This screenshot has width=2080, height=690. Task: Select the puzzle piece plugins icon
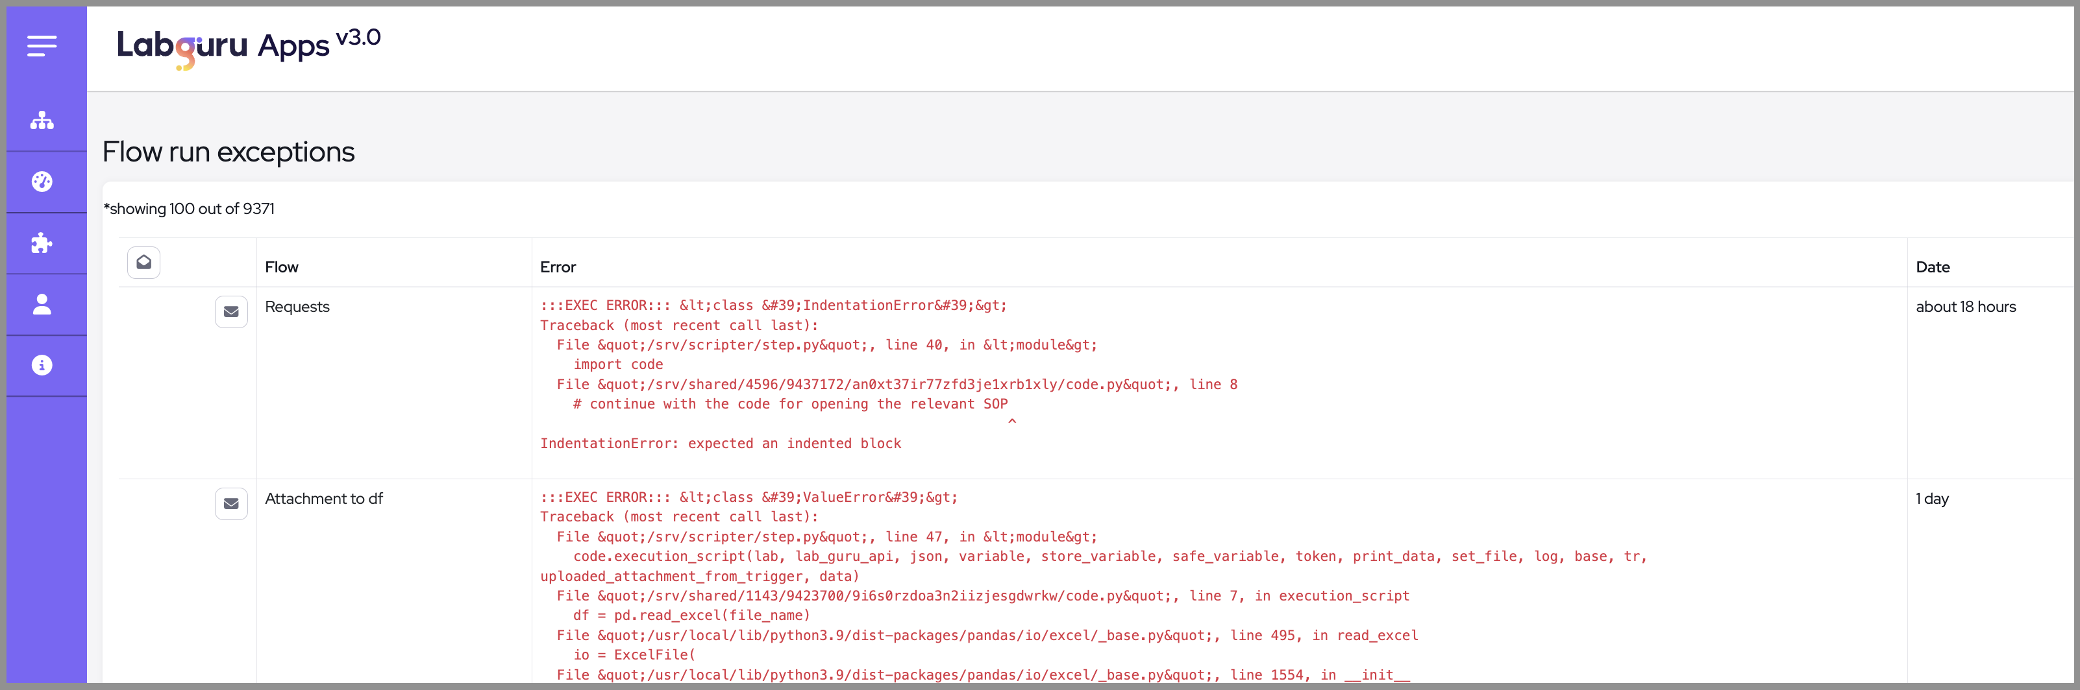click(42, 243)
